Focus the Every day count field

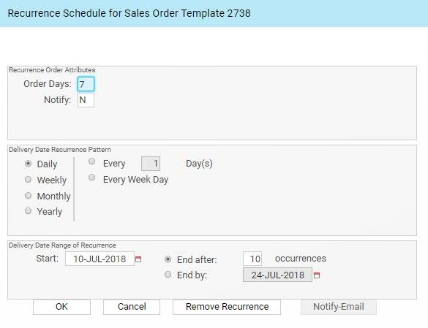(x=151, y=164)
